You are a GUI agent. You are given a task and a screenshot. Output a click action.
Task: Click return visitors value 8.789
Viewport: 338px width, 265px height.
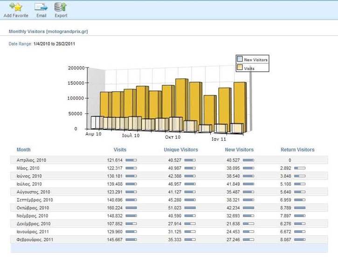pos(286,208)
